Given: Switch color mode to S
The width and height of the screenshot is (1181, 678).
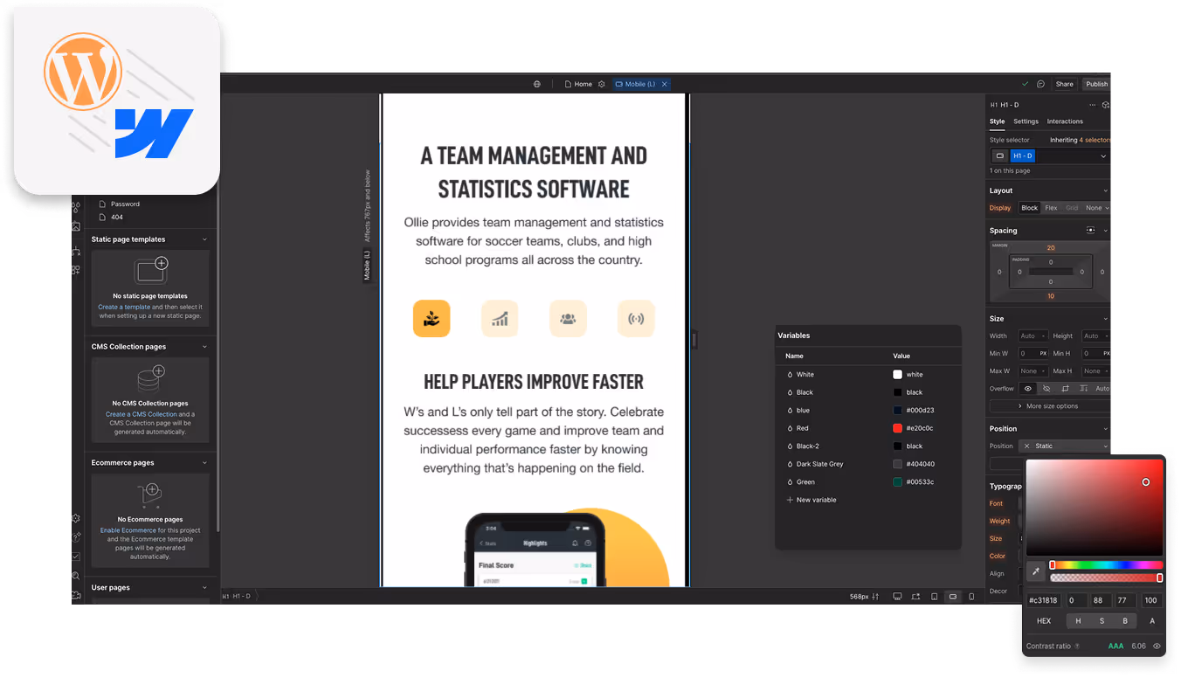Looking at the screenshot, I should point(1102,621).
